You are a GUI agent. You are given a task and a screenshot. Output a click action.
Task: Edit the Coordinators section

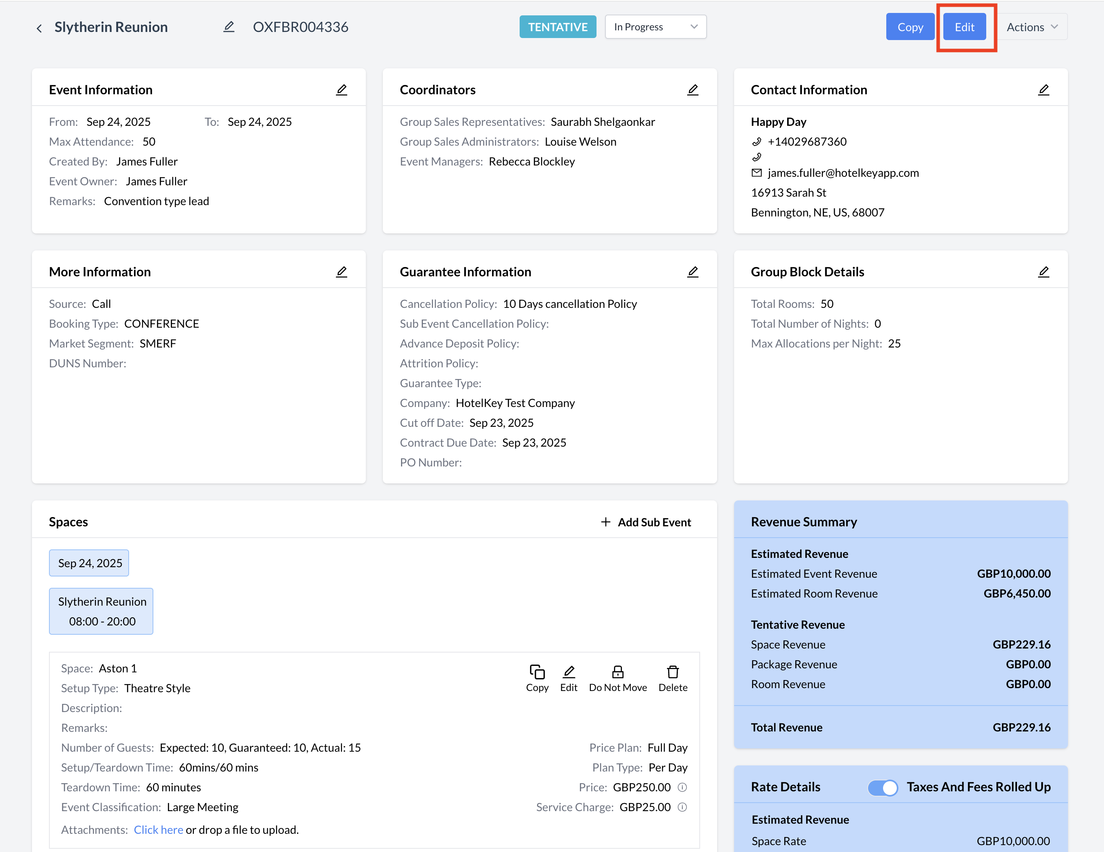point(692,90)
